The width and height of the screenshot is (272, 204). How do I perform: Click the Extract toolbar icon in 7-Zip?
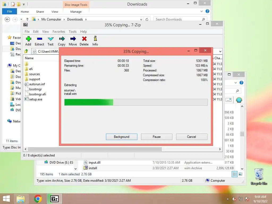(x=39, y=41)
